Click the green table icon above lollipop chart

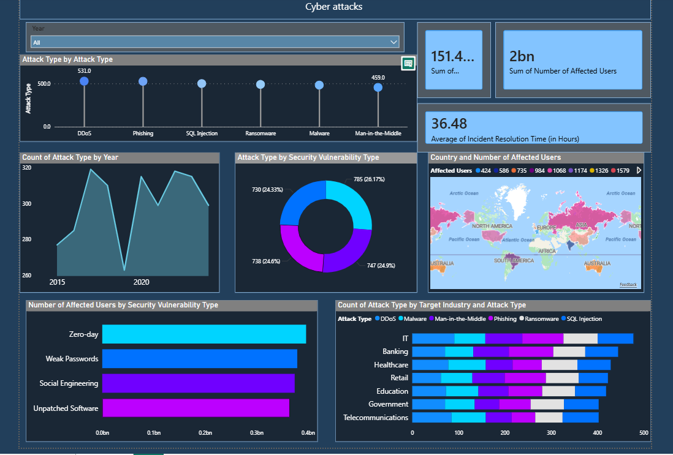(408, 64)
